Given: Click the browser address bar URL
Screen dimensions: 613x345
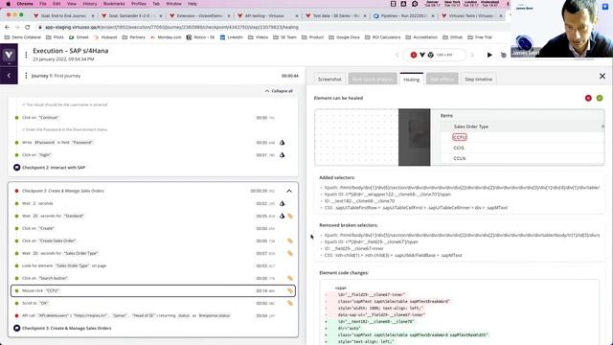Looking at the screenshot, I should coord(172,27).
